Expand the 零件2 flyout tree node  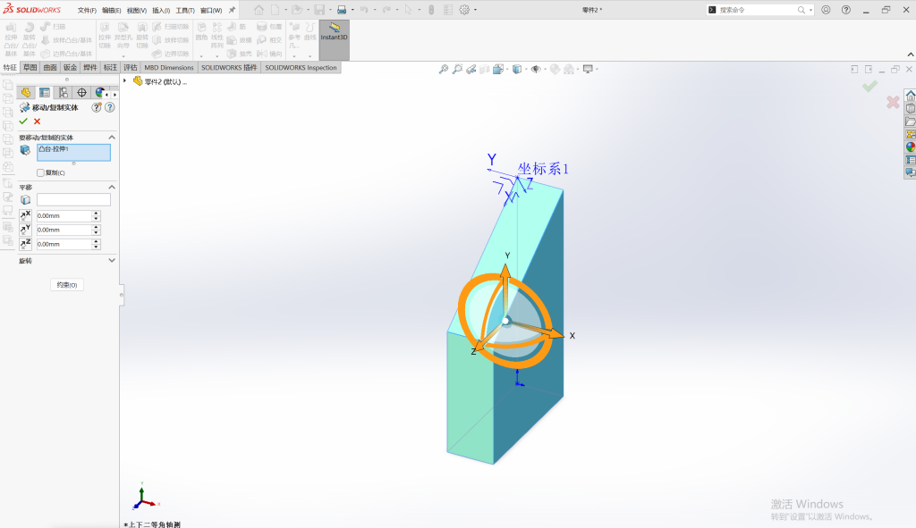(124, 81)
